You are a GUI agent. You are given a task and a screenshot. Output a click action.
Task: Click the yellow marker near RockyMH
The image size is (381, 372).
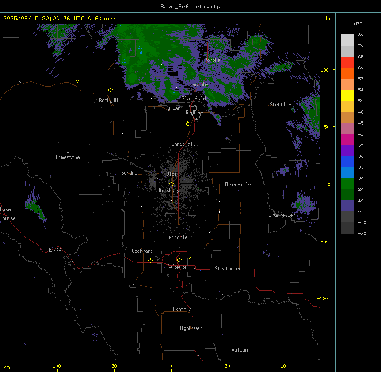[110, 90]
